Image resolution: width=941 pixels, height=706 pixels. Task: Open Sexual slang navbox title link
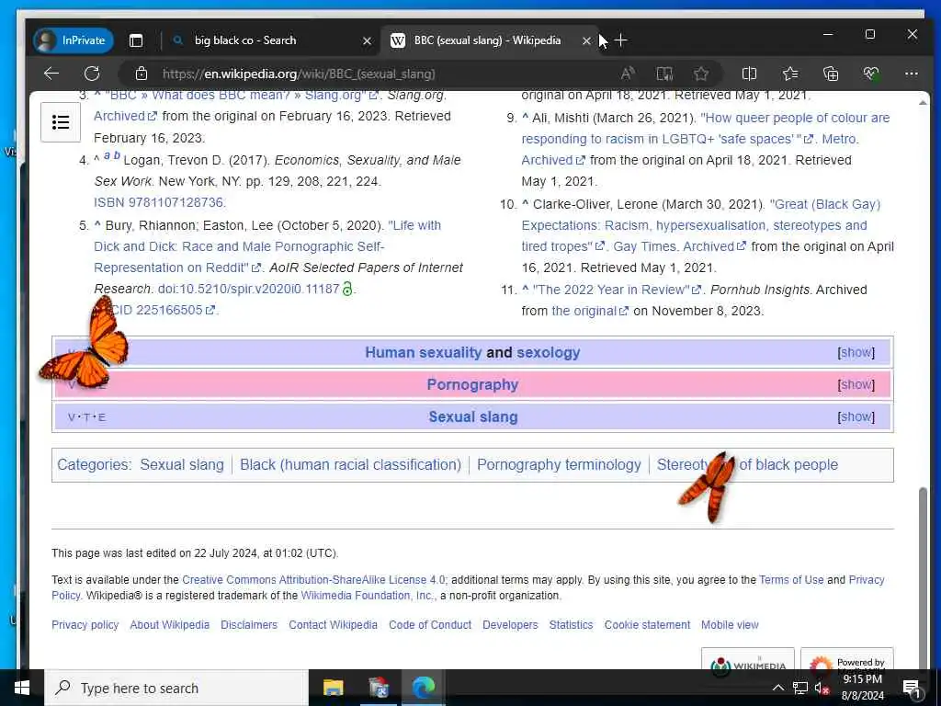pyautogui.click(x=473, y=416)
